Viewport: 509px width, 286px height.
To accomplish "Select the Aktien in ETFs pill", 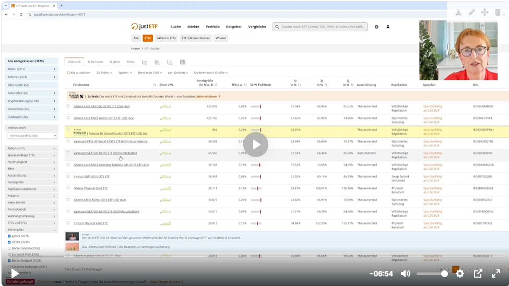I will click(x=166, y=38).
